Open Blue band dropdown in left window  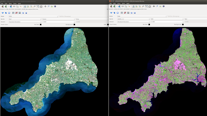[92, 19]
